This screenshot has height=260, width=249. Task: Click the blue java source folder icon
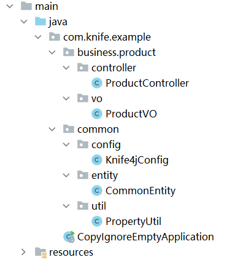tap(40, 22)
